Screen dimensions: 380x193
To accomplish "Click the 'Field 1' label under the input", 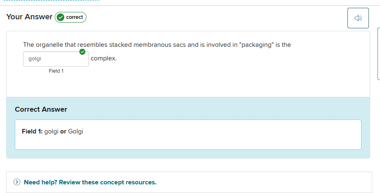I will 56,71.
